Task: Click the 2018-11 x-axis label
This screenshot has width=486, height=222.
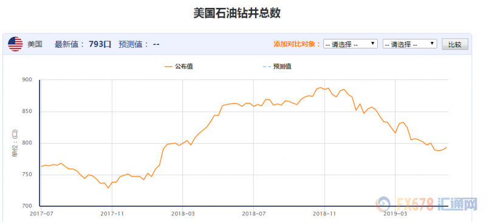Action: pos(324,214)
